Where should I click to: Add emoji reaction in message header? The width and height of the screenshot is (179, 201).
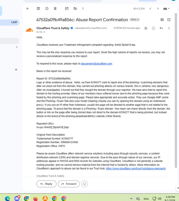153,28
